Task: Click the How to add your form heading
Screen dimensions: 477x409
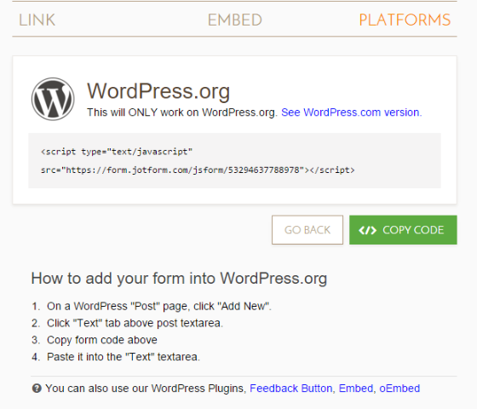Action: [179, 279]
